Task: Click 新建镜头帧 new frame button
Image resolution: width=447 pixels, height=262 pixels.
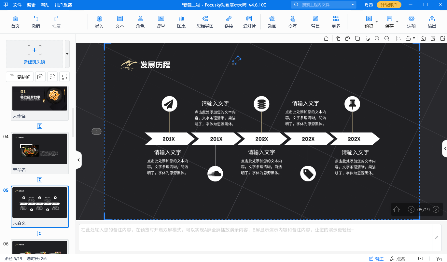Action: (x=35, y=54)
